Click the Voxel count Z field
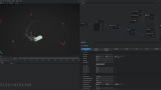The width and height of the screenshot is (161, 90). 118,56
